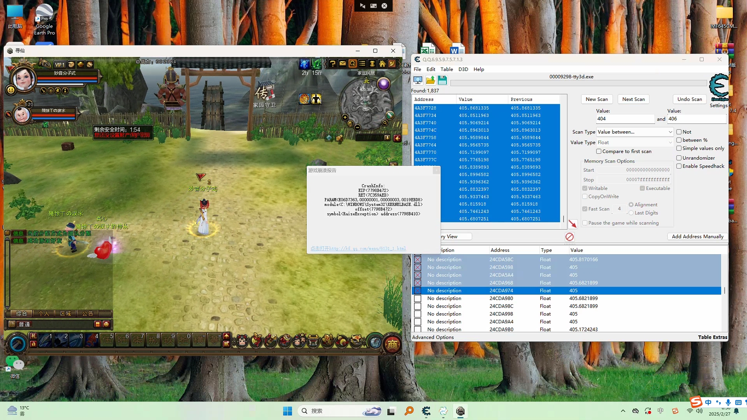Click the minimap magnifier search icon
This screenshot has width=747, height=420.
click(x=385, y=123)
